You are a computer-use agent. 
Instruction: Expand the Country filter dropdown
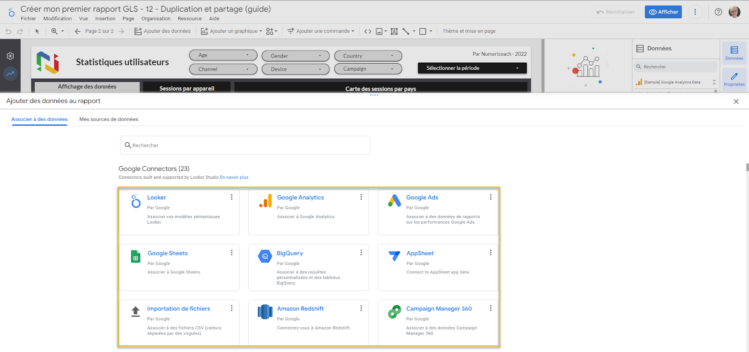coord(368,56)
